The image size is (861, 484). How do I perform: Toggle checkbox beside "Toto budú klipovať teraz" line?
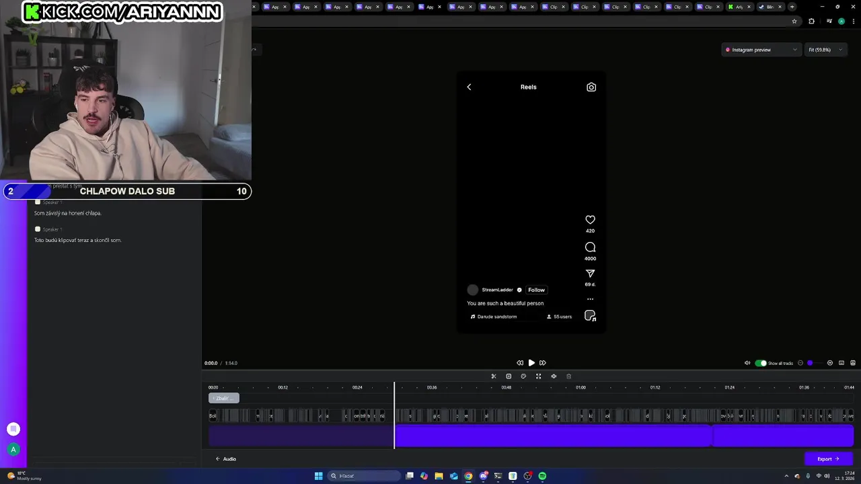coord(38,229)
